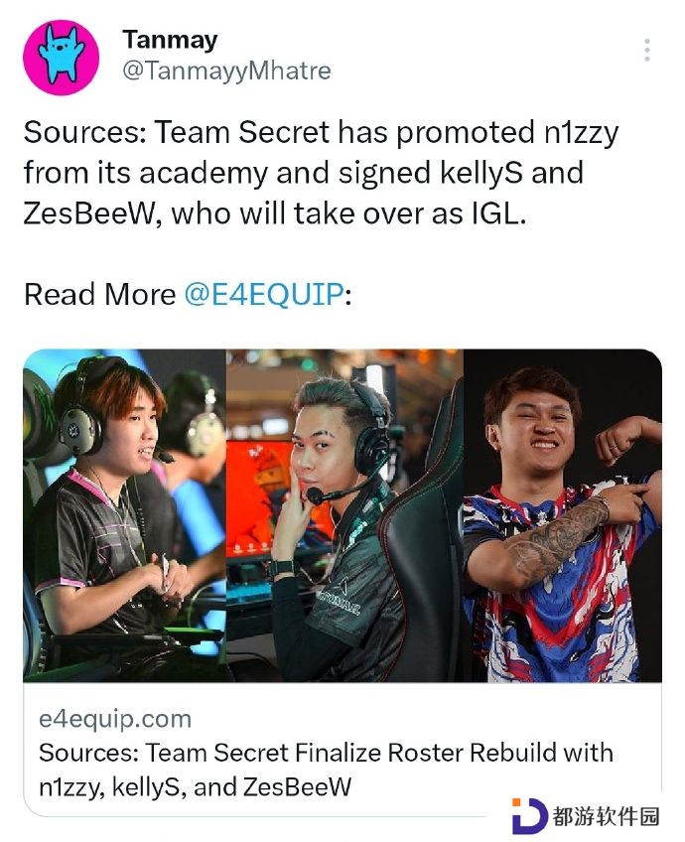Open the @TanmayyMhatre handle
This screenshot has height=842, width=685.
tap(226, 70)
